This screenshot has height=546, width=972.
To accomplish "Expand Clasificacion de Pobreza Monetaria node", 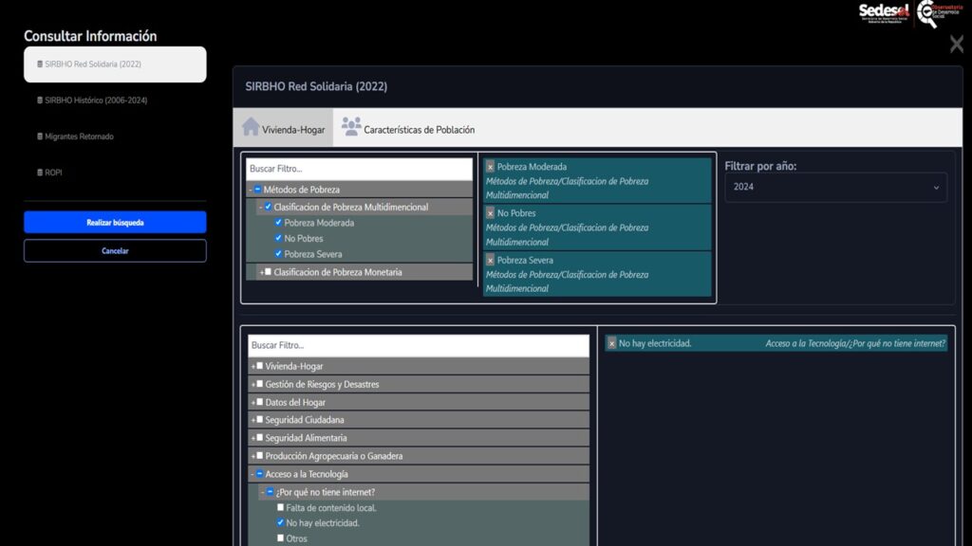I will [x=261, y=272].
